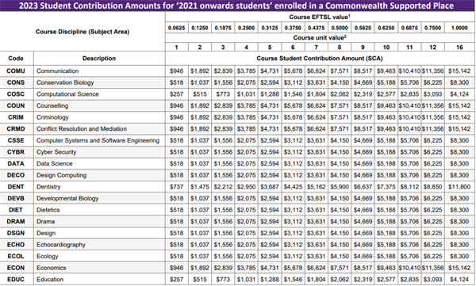476x286 pixels.
Task: Select the DRAM code cell
Action: coord(16,221)
